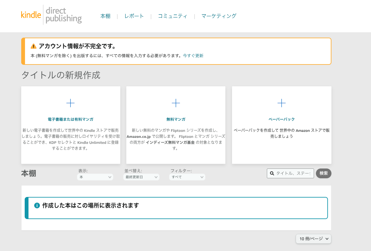
Task: Follow the 今すぐ更新 link
Action: pos(193,56)
